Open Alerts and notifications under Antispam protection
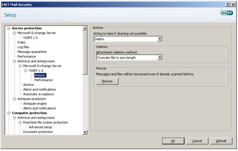Image resolution: width=238 pixels, height=151 pixels. coord(39,108)
